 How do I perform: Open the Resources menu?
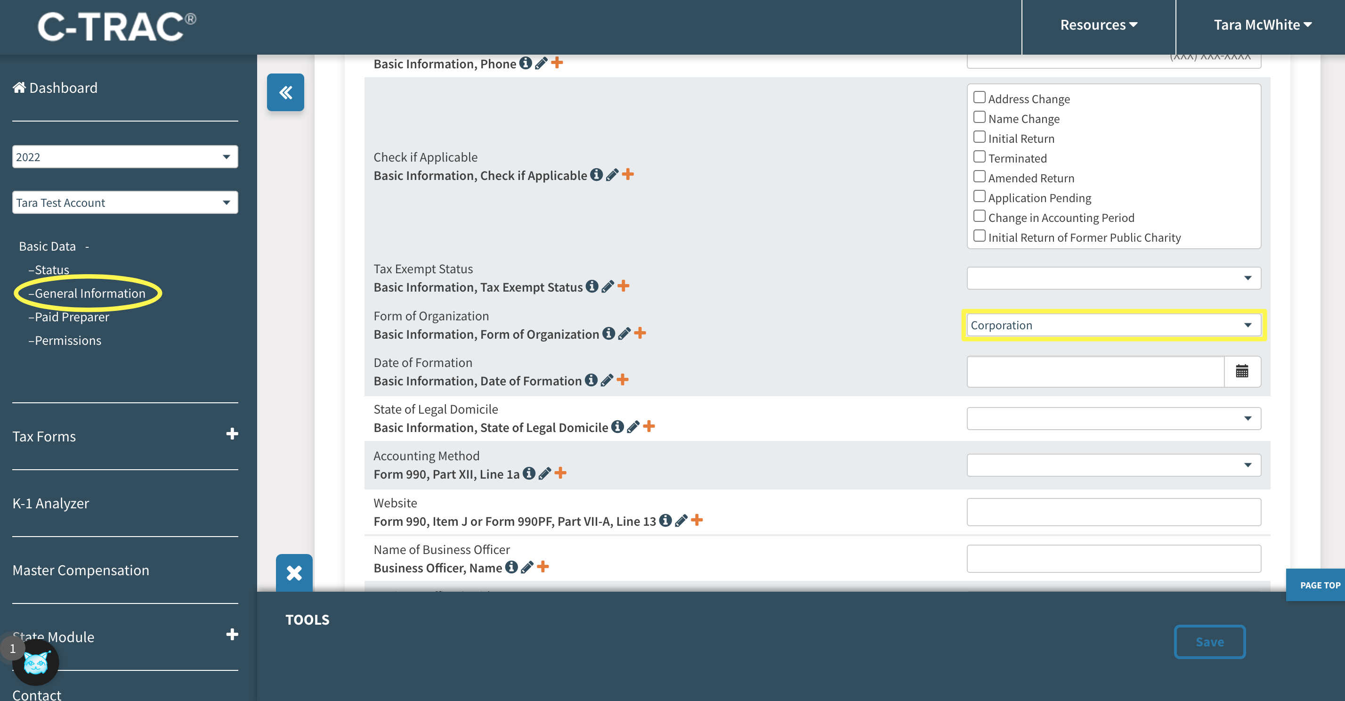[1098, 24]
